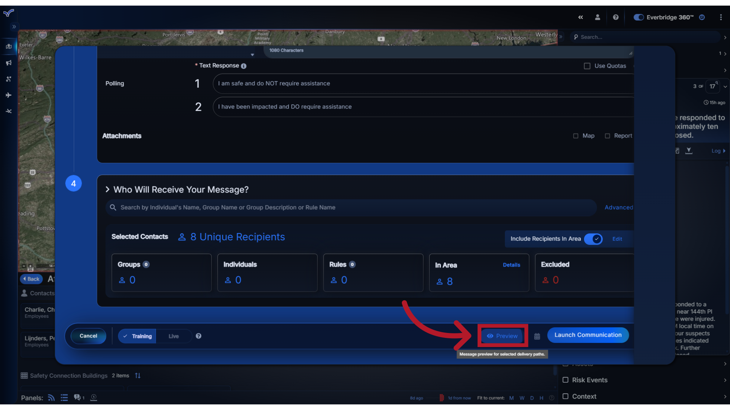Switch to the Live tab
Screen dimensions: 730x410
coord(173,336)
